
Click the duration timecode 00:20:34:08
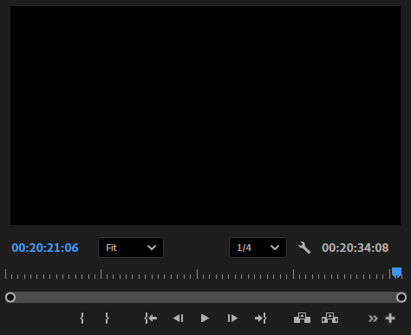click(356, 248)
